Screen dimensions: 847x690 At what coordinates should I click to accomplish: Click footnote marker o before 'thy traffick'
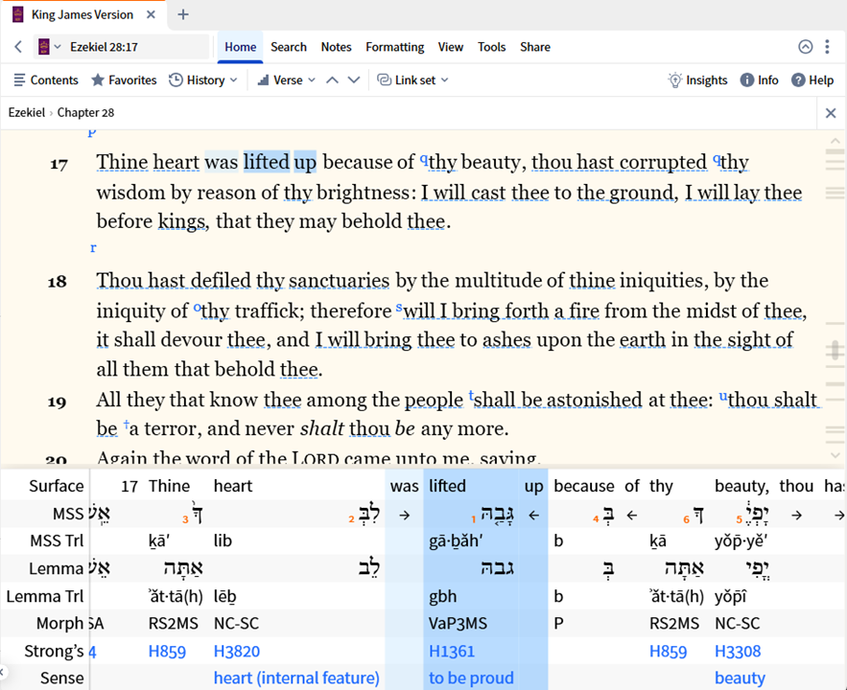(198, 308)
